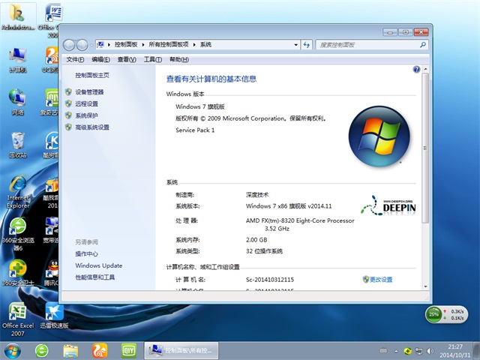Click 更改设置 link
Screen dimensions: 480x360
381,280
